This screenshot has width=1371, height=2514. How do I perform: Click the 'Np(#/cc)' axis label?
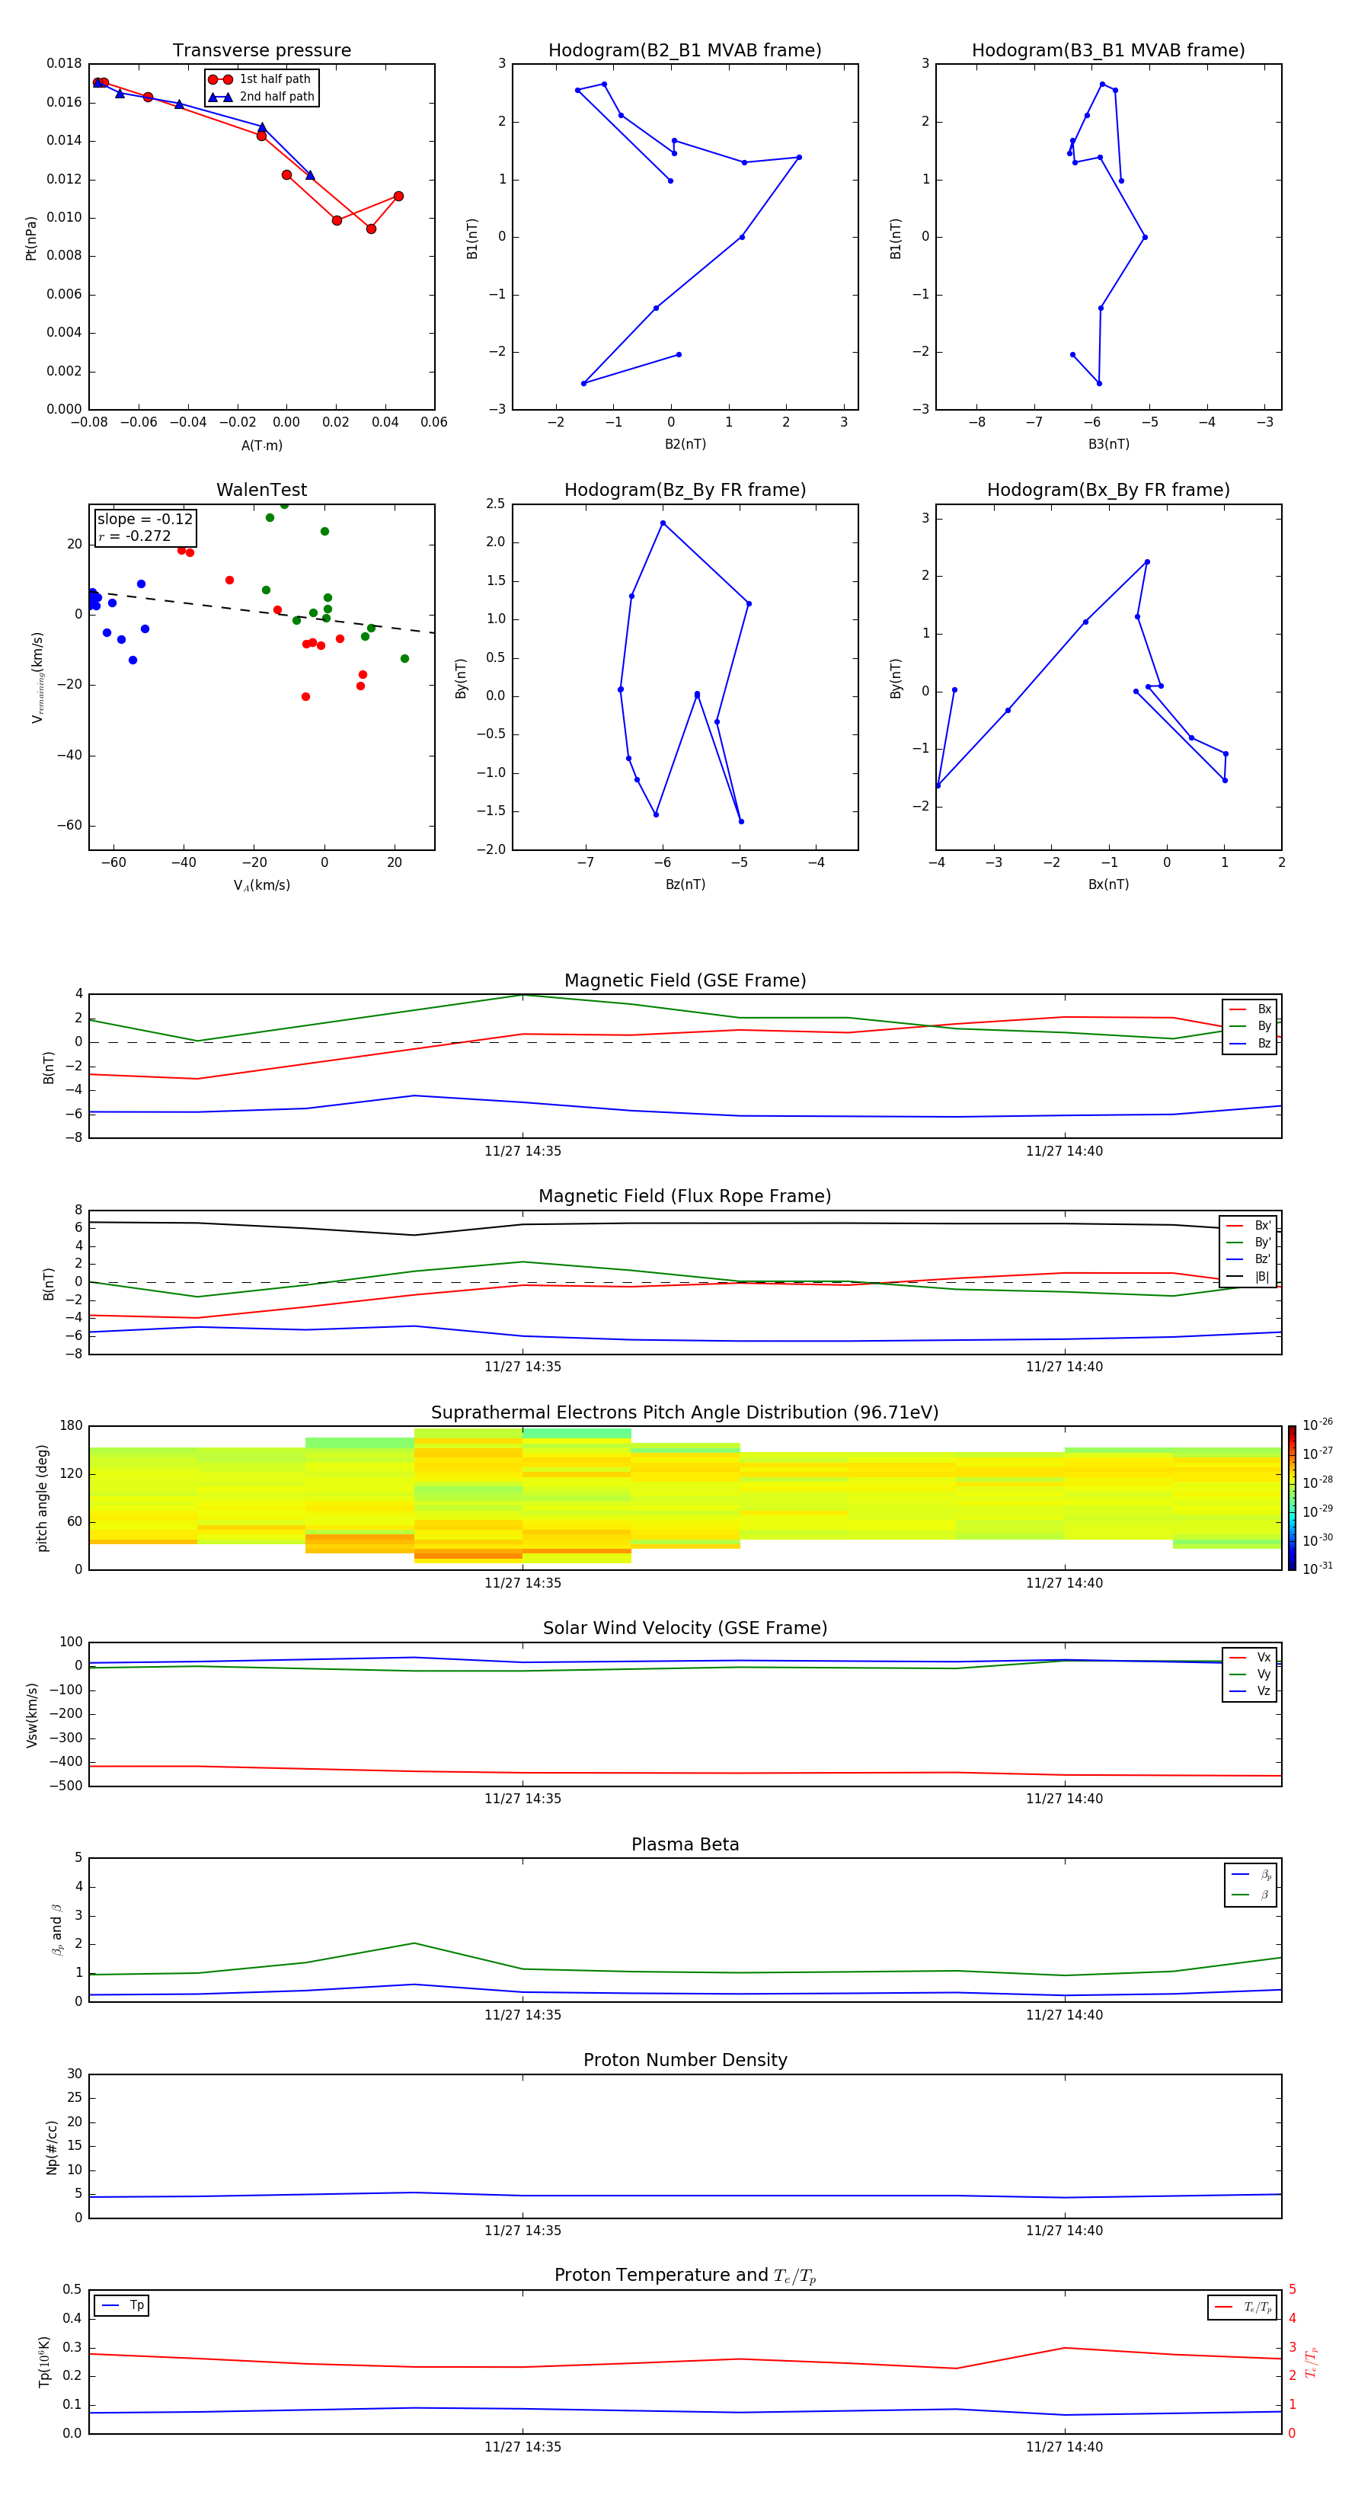pos(52,2146)
